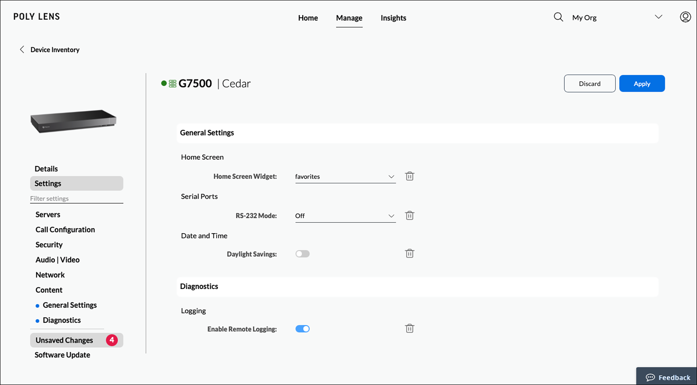Click the device inventory back arrow icon
Screen dimensions: 697x385
click(x=22, y=49)
